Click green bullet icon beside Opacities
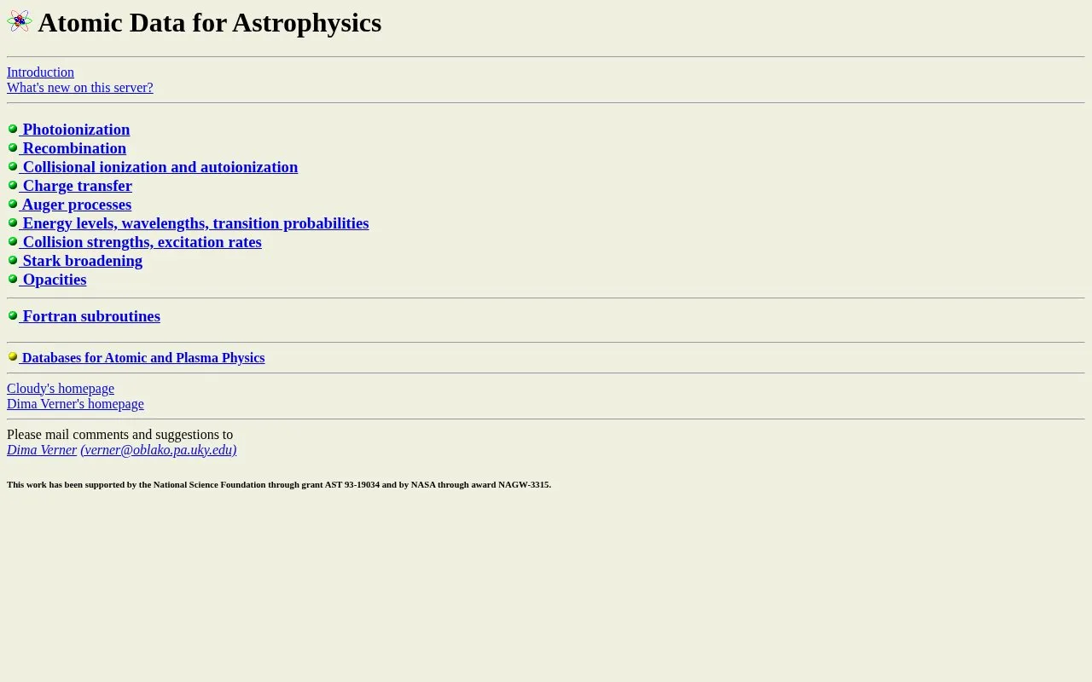The height and width of the screenshot is (682, 1092). 13,279
